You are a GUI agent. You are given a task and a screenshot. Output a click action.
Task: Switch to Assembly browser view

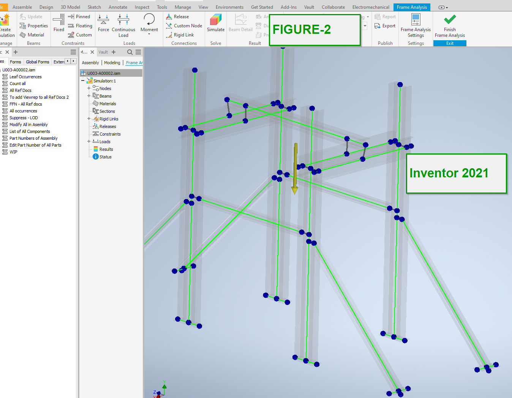pos(90,63)
